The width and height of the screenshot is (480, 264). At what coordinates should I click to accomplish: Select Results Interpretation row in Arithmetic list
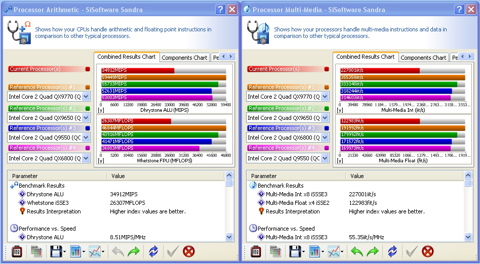116,211
